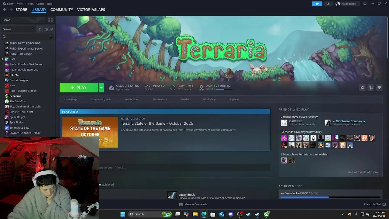389x219 pixels.
Task: Open the View menu
Action: [20, 4]
